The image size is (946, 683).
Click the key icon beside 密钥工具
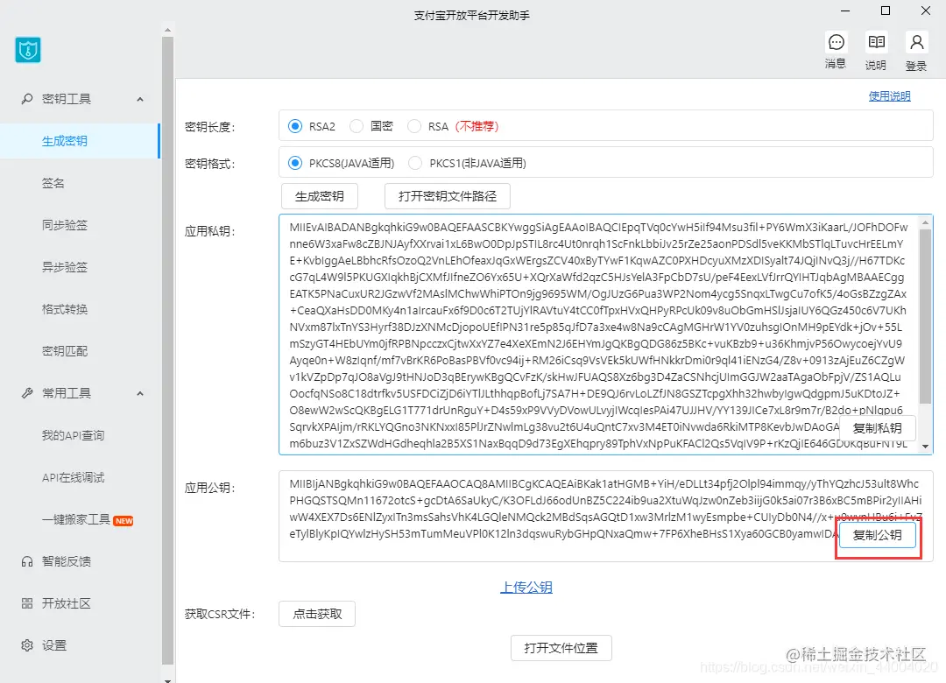pyautogui.click(x=27, y=99)
